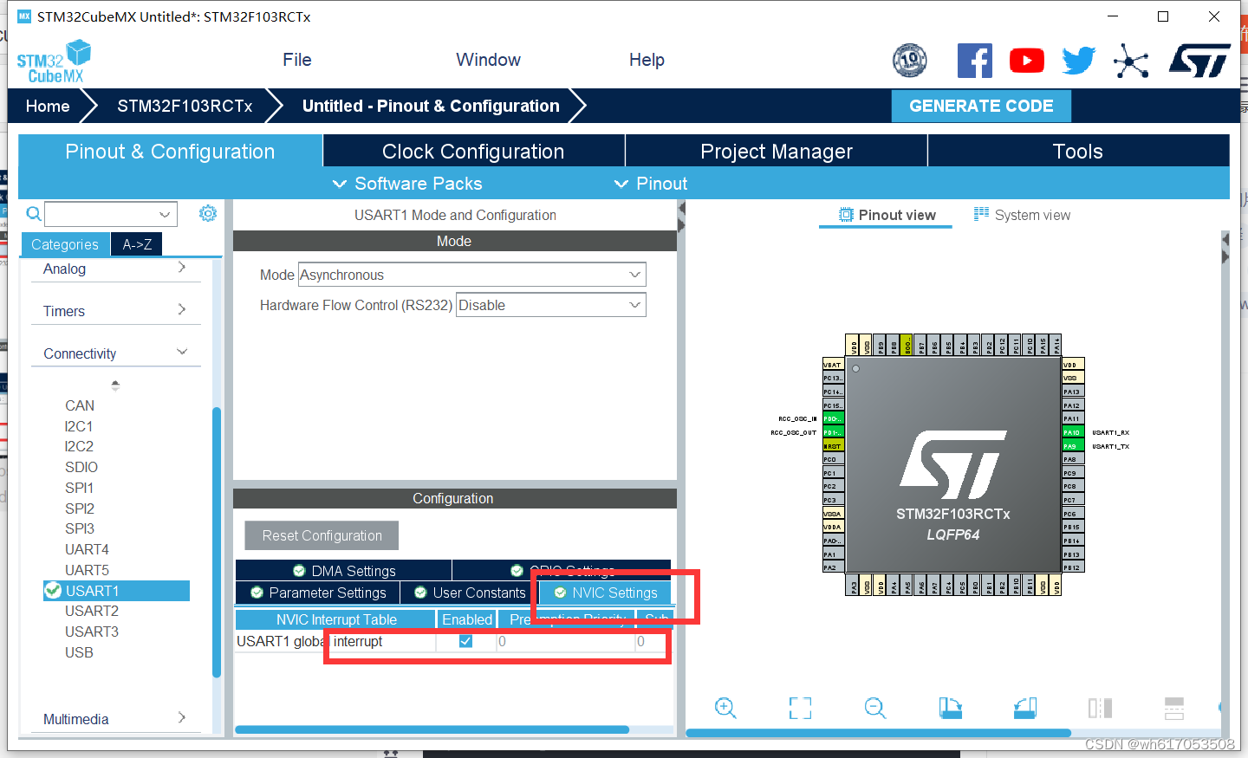Open the User Constants tab
The width and height of the screenshot is (1248, 758).
coord(470,593)
